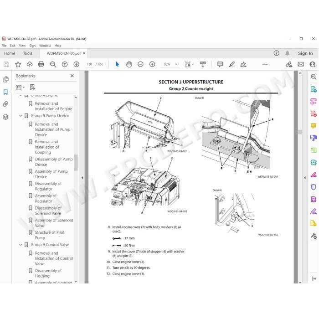Open Export PDF tool in right pane
The image size is (319, 319).
(314, 89)
